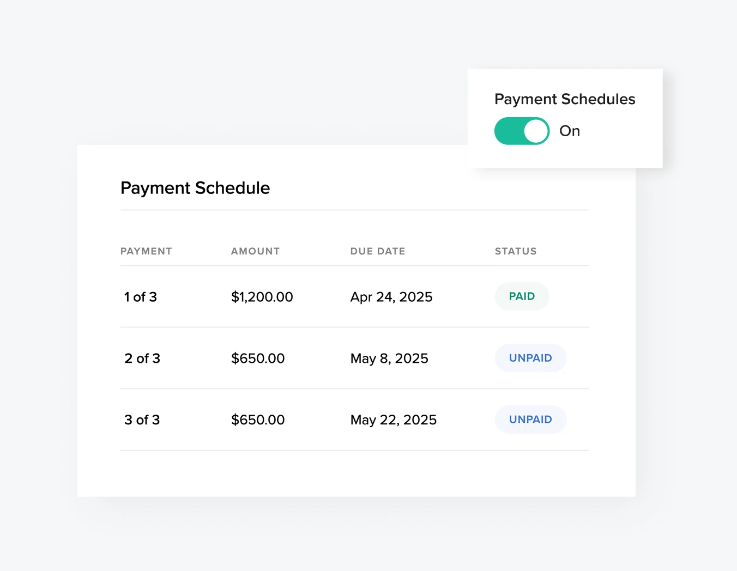Image resolution: width=737 pixels, height=571 pixels.
Task: Sort by the STATUS column header
Action: (x=516, y=251)
